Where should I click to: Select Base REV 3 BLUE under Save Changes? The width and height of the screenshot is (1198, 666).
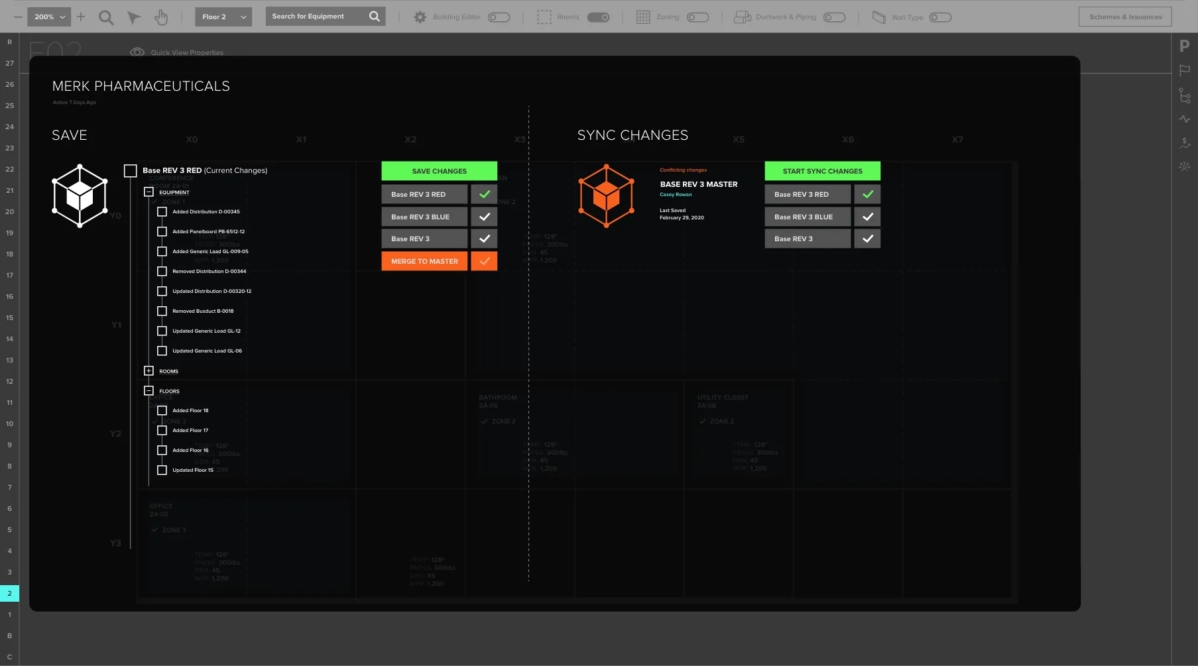point(424,217)
